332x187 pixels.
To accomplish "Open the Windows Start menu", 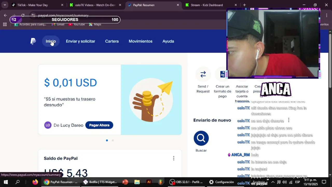I will pyautogui.click(x=5, y=182).
